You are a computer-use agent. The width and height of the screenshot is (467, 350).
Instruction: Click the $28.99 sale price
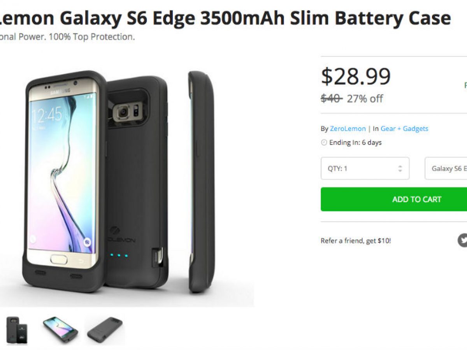coord(356,76)
